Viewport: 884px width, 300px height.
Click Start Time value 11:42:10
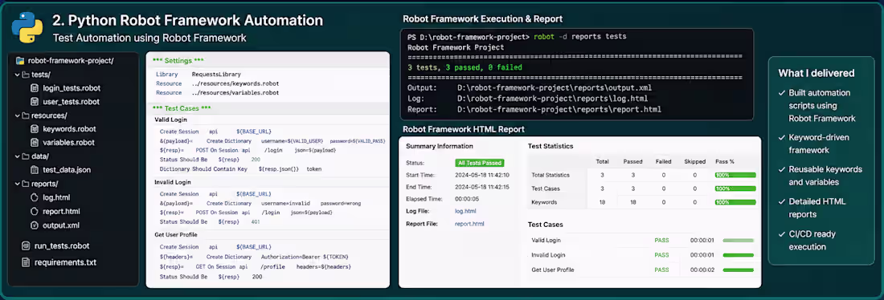[482, 175]
